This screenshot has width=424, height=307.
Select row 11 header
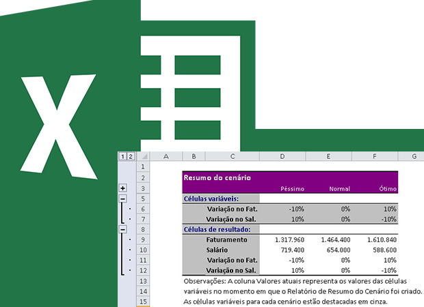click(x=143, y=261)
